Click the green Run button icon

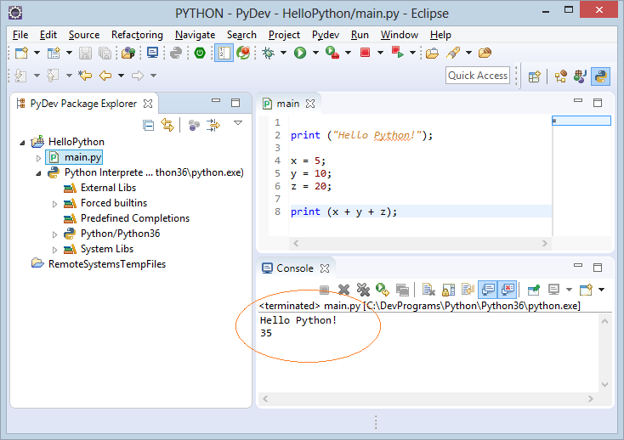(300, 53)
